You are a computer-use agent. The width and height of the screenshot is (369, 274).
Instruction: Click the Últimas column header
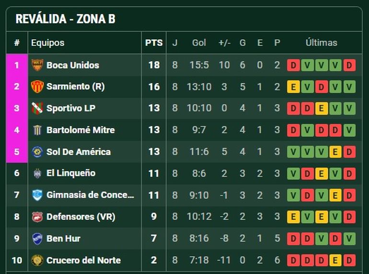tap(321, 43)
